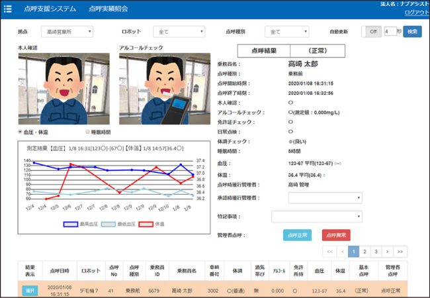
Task: Open the 拠点 dropdown showing 高崎営業所
Action: [x=66, y=32]
